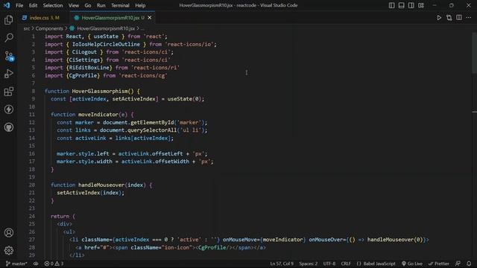The height and width of the screenshot is (268, 477).
Task: Open Source Control view in activity bar
Action: pos(9,56)
